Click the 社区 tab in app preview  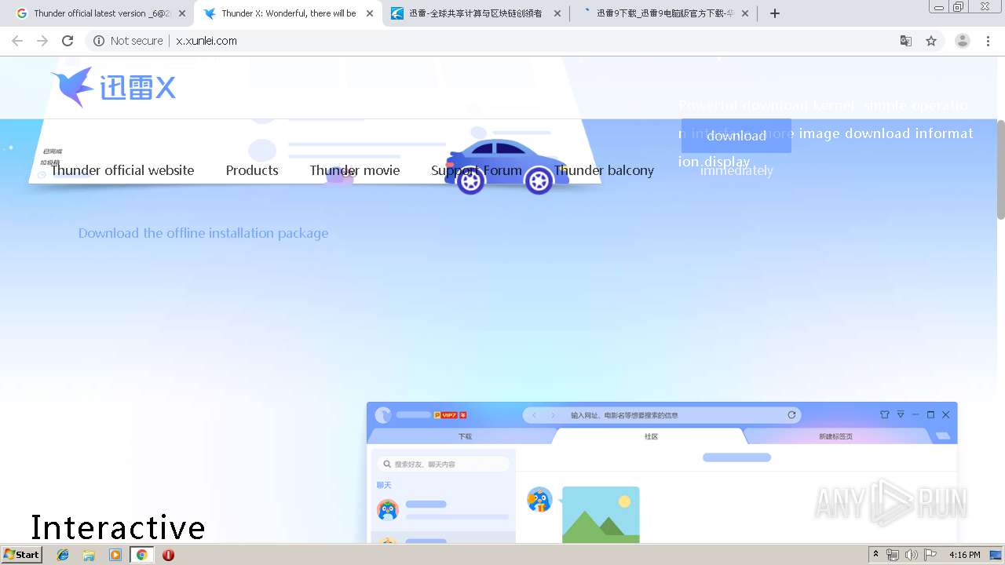[x=651, y=436]
